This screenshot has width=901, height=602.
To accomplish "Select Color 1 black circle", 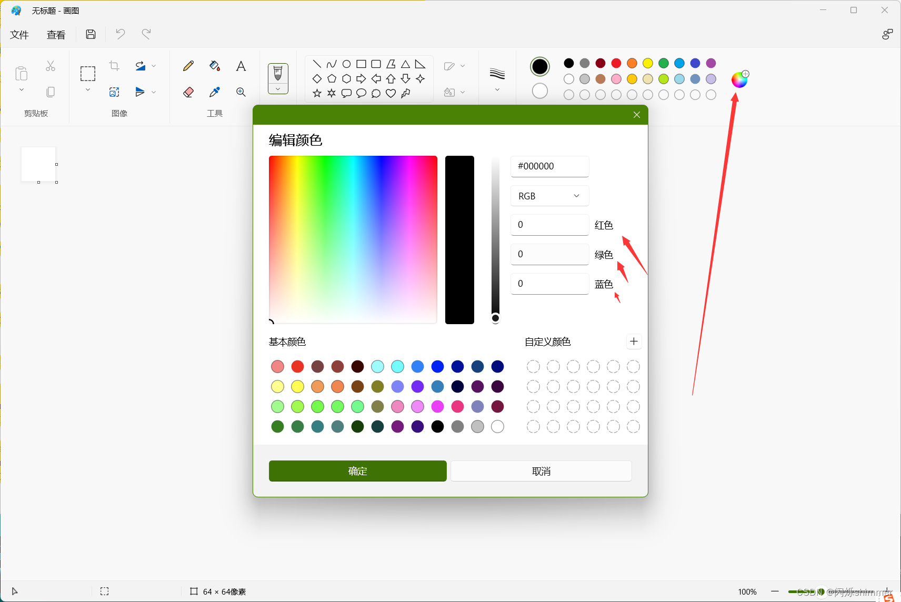I will point(540,67).
